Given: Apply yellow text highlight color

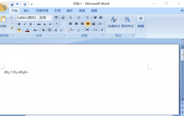Looking at the screenshot, I should [x=19, y=30].
